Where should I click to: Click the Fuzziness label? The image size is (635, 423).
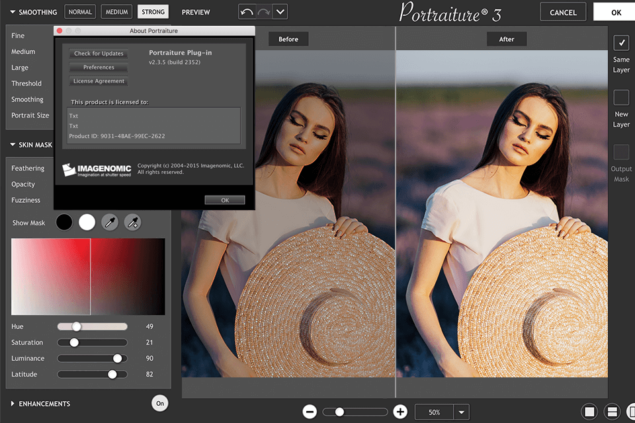pyautogui.click(x=26, y=200)
